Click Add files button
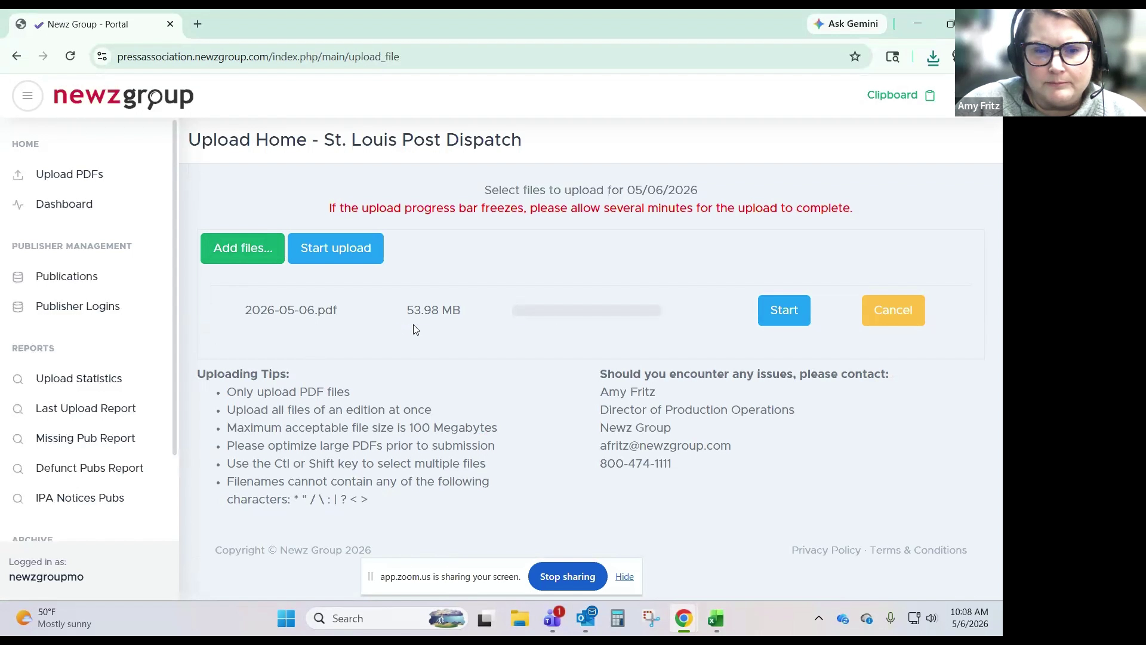The width and height of the screenshot is (1146, 645). pos(242,248)
